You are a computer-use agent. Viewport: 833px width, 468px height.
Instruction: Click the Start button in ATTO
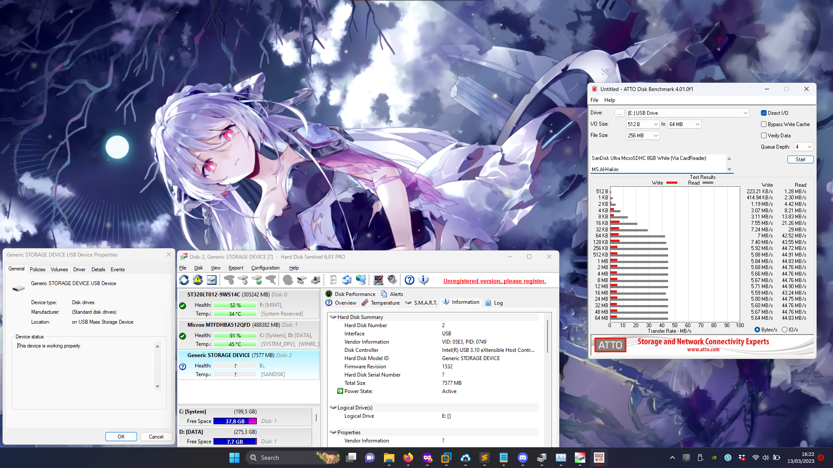(x=800, y=159)
